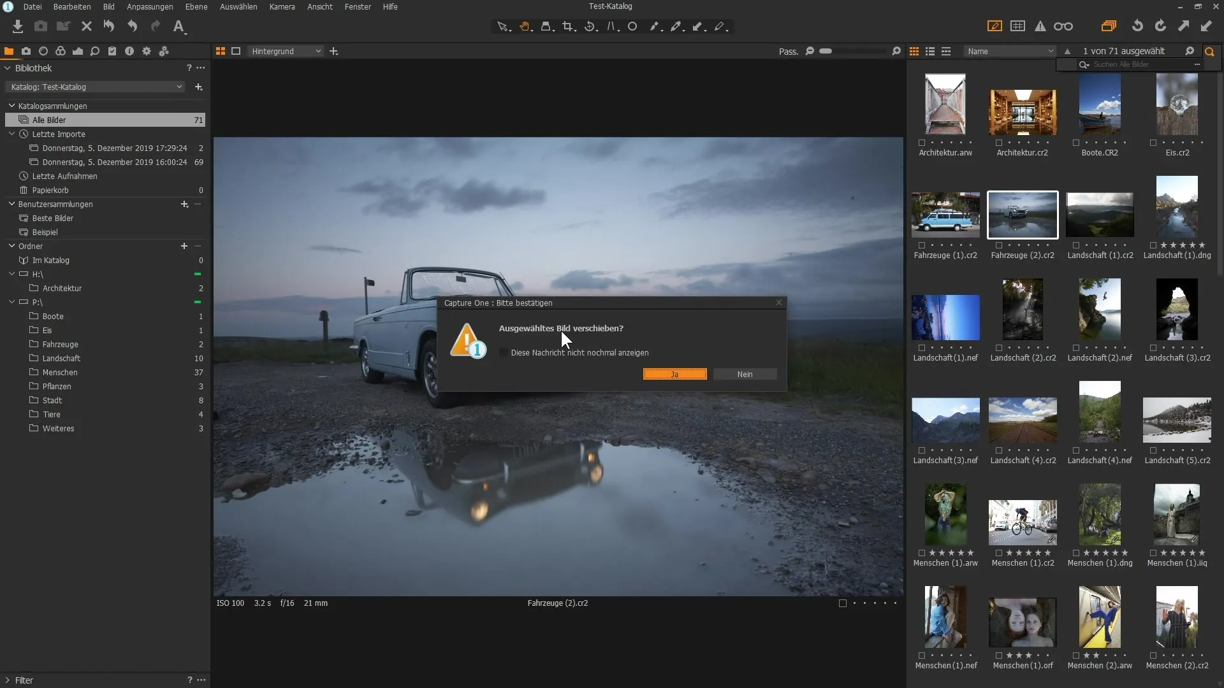The height and width of the screenshot is (688, 1224).
Task: Open the Ebene menu
Action: [x=196, y=6]
